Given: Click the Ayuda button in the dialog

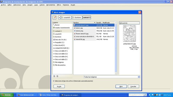Looking at the screenshot, I should pos(59,86).
